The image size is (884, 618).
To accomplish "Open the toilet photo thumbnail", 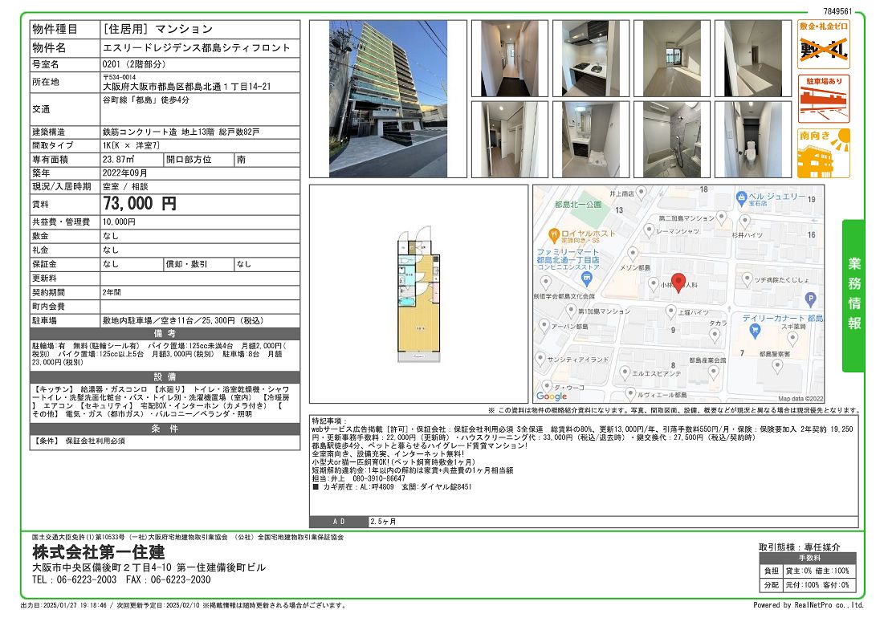I will tap(753, 140).
